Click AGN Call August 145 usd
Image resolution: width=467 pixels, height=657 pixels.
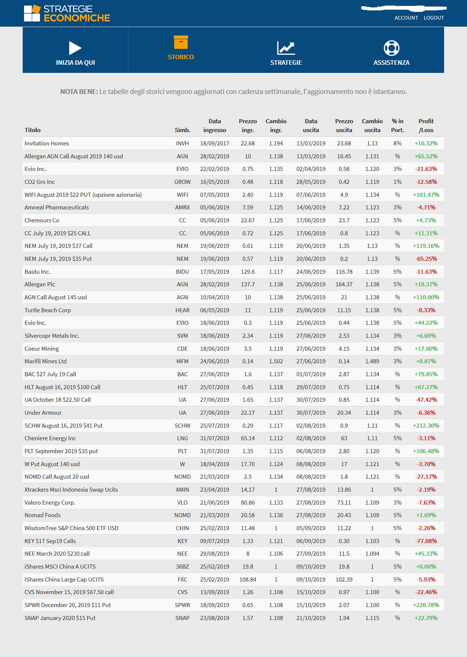pos(56,297)
